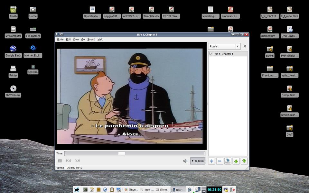The width and height of the screenshot is (309, 193).
Task: Launch the Google Earth desktop icon
Action: click(13, 51)
